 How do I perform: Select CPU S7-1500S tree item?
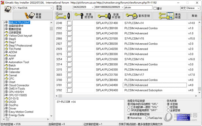18,95
